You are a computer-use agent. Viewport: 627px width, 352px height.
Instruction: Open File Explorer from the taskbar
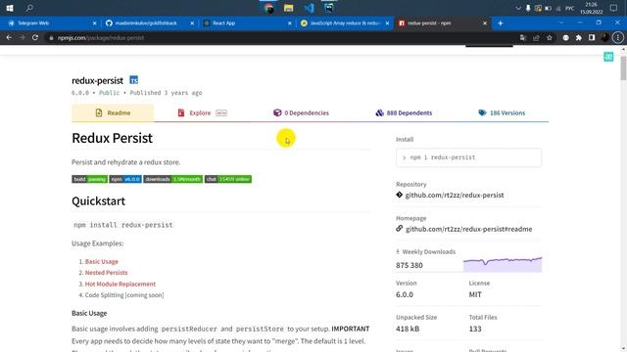(288, 8)
